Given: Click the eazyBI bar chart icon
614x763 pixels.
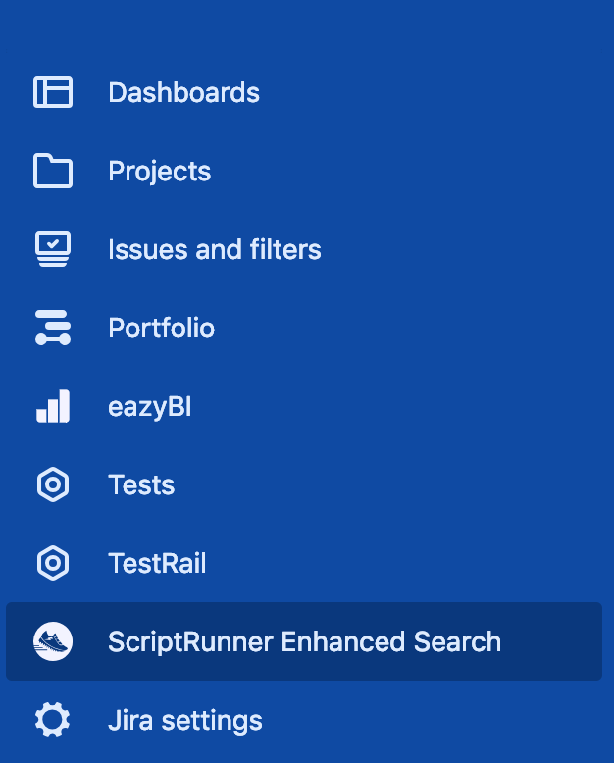Looking at the screenshot, I should [x=53, y=406].
